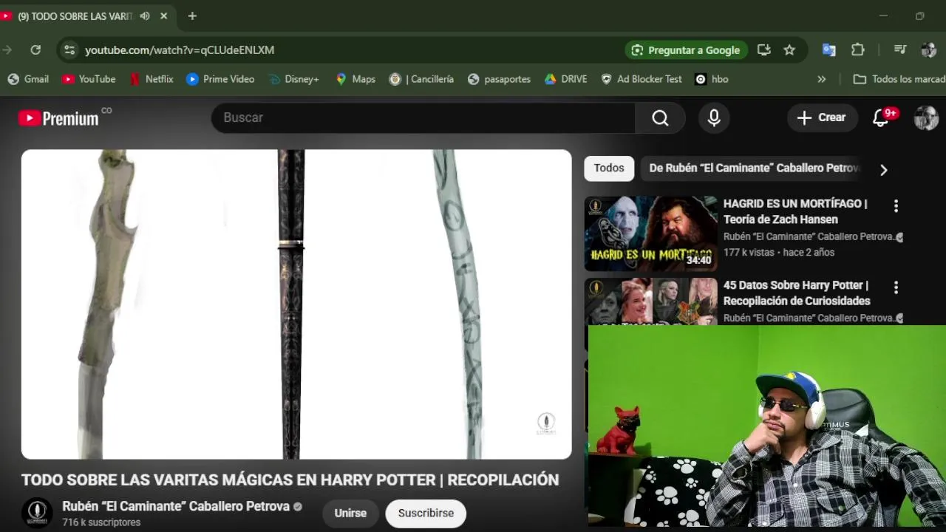Screen dimensions: 946x532
Task: Click the video title text
Action: 290,480
